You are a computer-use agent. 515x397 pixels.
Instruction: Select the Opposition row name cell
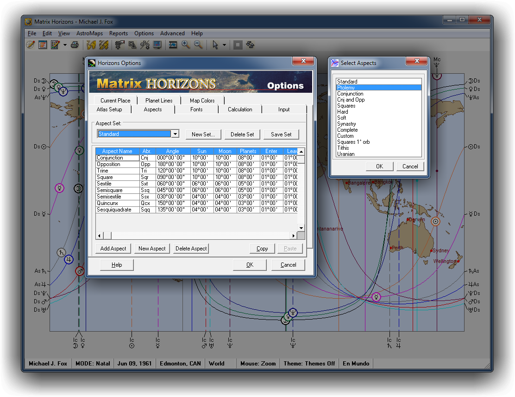[118, 164]
